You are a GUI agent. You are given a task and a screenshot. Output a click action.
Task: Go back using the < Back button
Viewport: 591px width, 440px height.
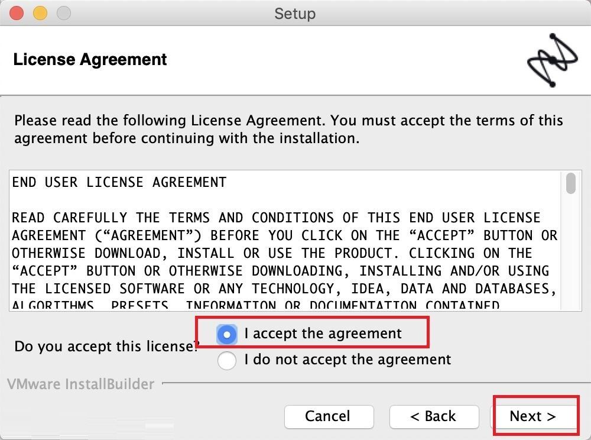tap(434, 416)
